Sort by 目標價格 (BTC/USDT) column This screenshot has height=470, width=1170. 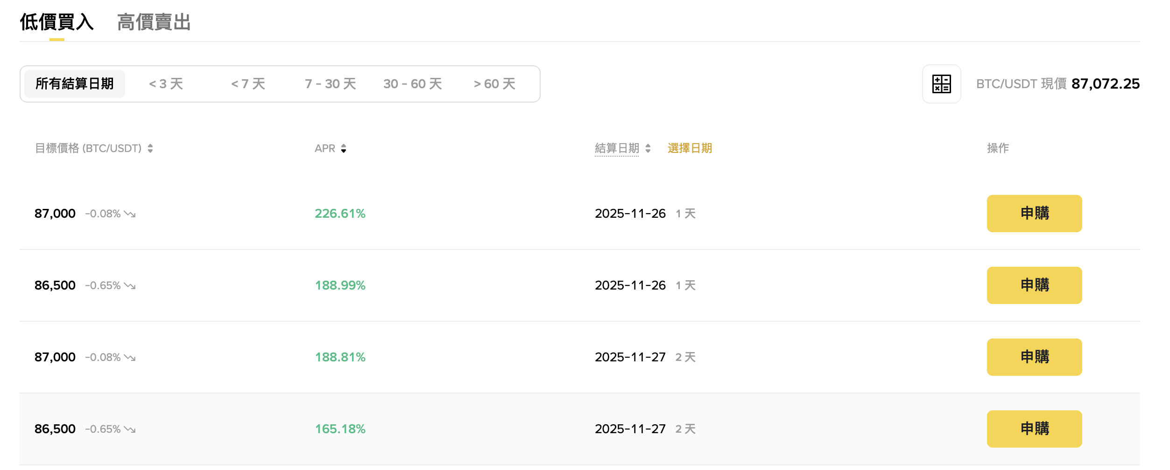pos(150,149)
